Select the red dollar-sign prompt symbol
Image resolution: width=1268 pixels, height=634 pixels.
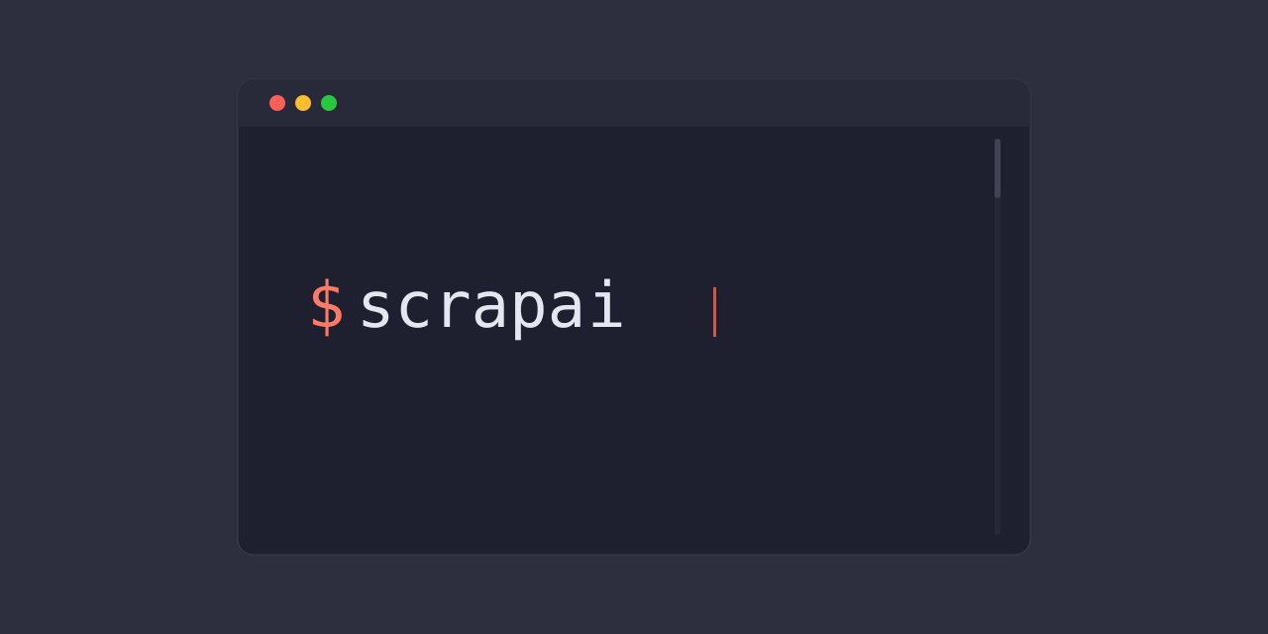pyautogui.click(x=326, y=306)
